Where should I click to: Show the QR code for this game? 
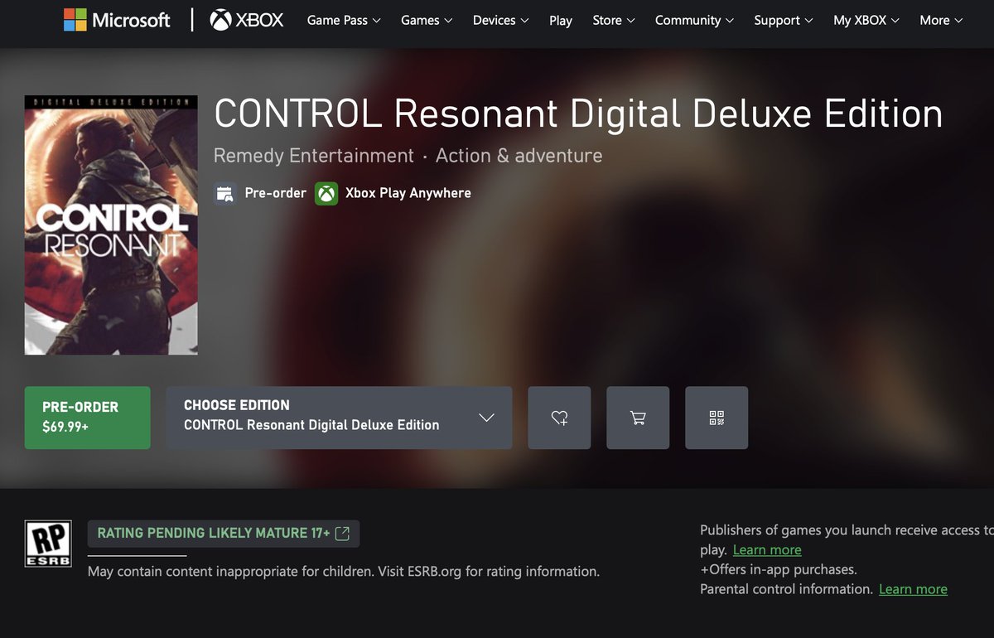tap(717, 418)
